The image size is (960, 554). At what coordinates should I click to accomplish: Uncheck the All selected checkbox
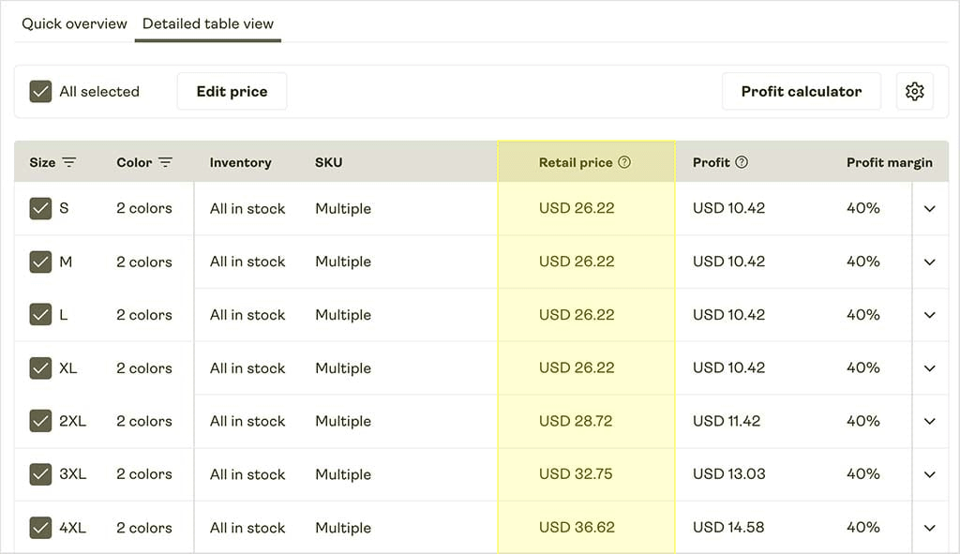click(40, 92)
